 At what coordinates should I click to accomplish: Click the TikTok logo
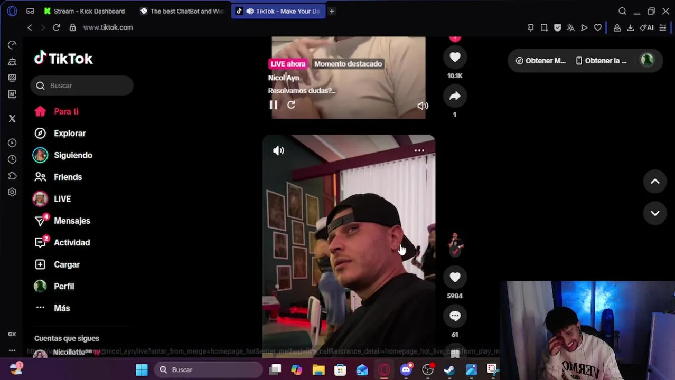pos(63,59)
